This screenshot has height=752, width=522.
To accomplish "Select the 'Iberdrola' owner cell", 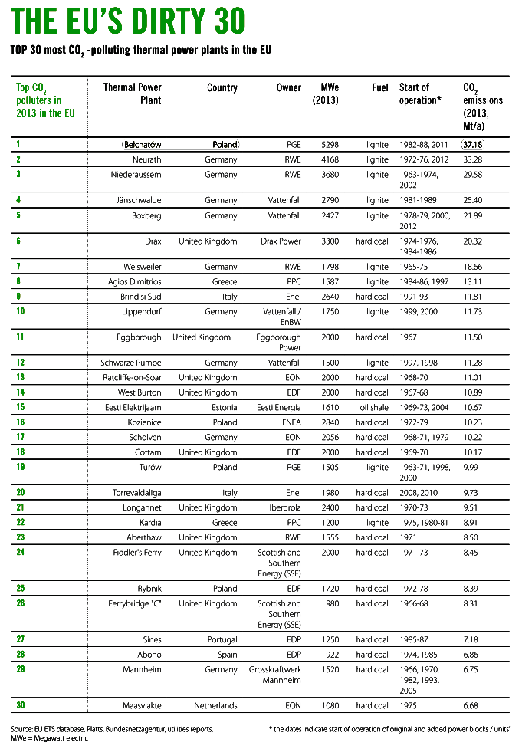I will (284, 507).
